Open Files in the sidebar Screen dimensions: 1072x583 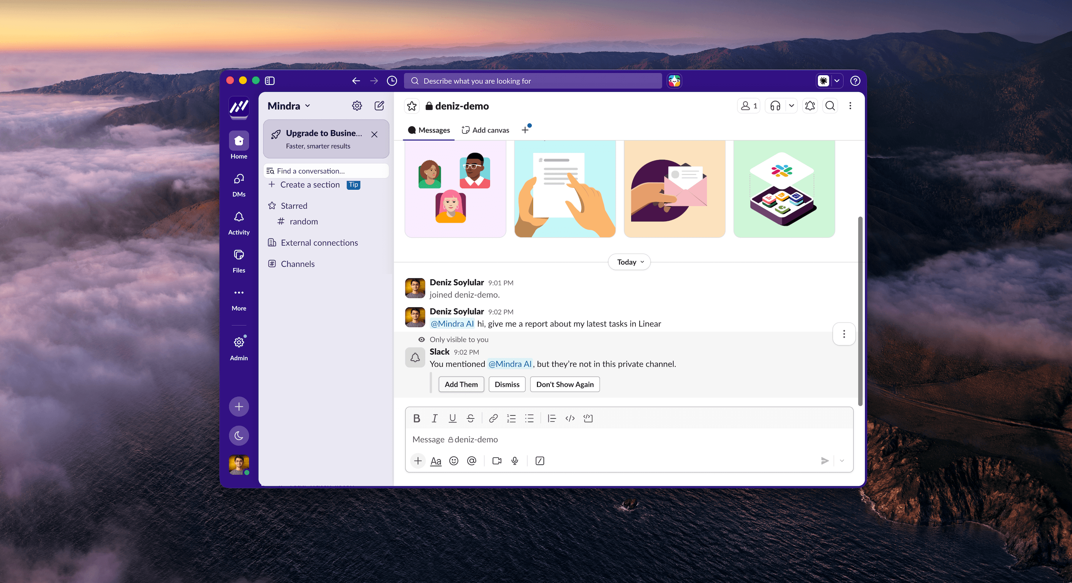(239, 261)
